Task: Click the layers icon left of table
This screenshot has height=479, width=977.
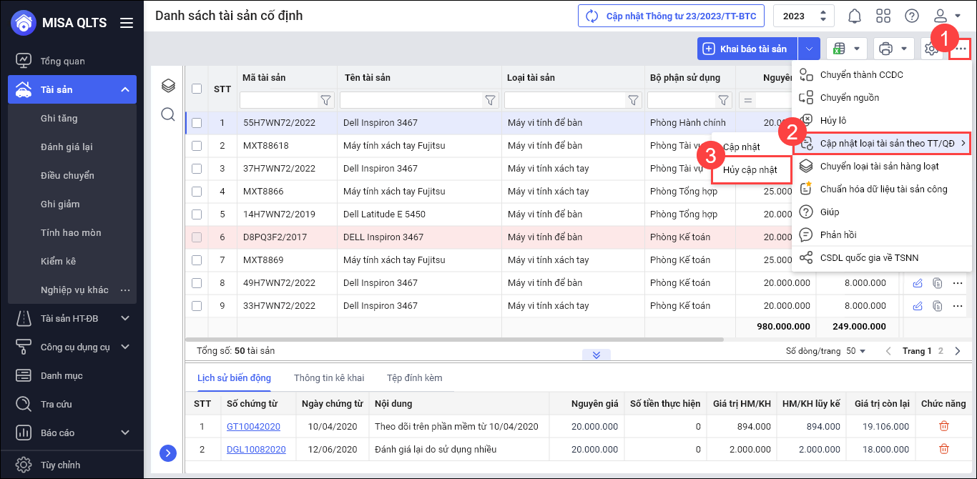Action: click(168, 87)
